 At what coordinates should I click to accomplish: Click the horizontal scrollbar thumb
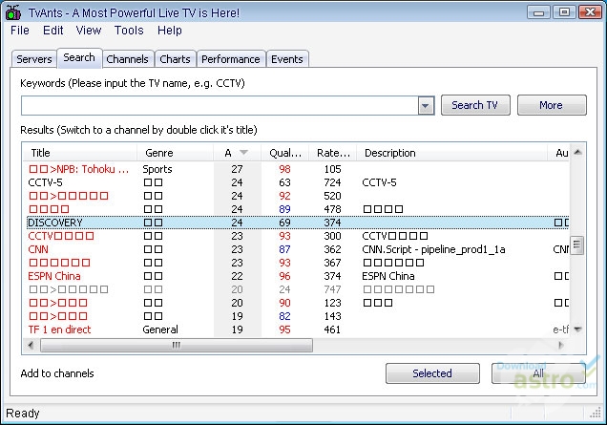click(177, 345)
